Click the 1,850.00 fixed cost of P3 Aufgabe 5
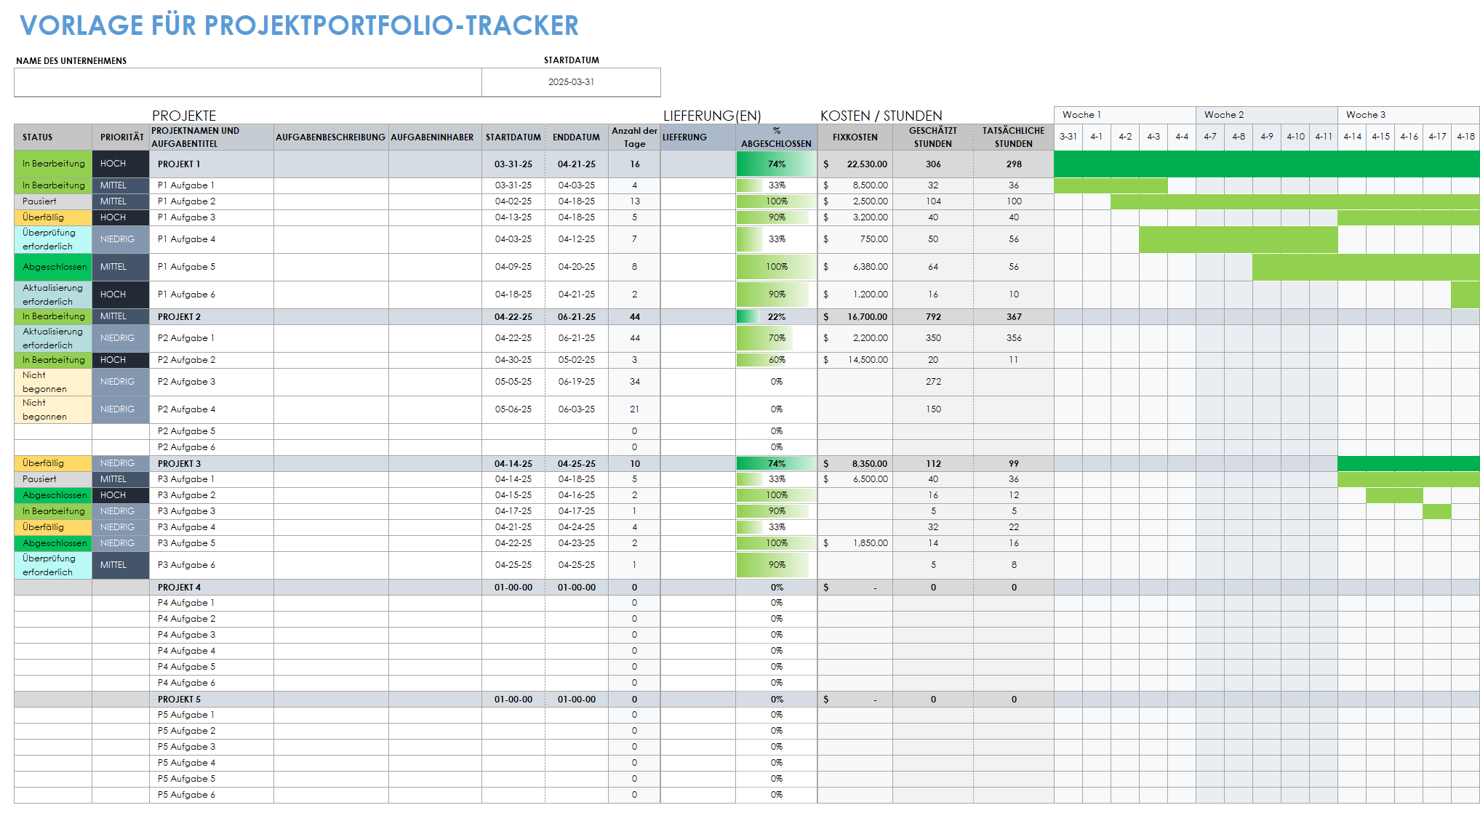 (x=855, y=544)
